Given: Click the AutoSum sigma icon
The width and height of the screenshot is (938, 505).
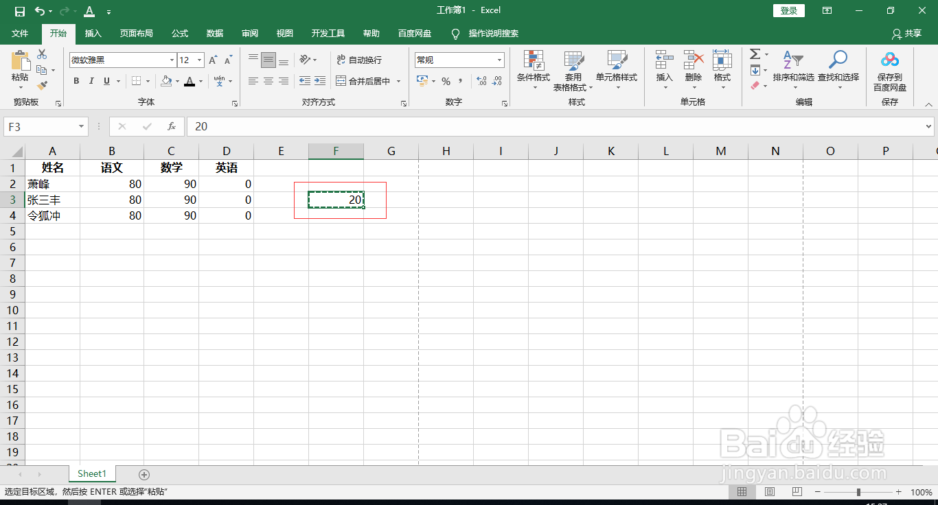Looking at the screenshot, I should [x=755, y=54].
